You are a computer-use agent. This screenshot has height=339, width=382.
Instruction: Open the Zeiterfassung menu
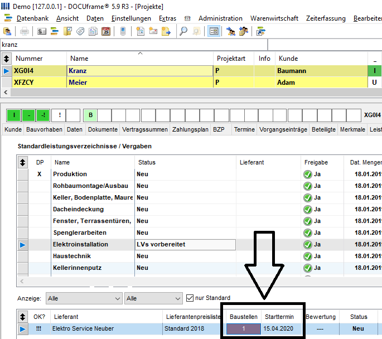[x=326, y=18]
